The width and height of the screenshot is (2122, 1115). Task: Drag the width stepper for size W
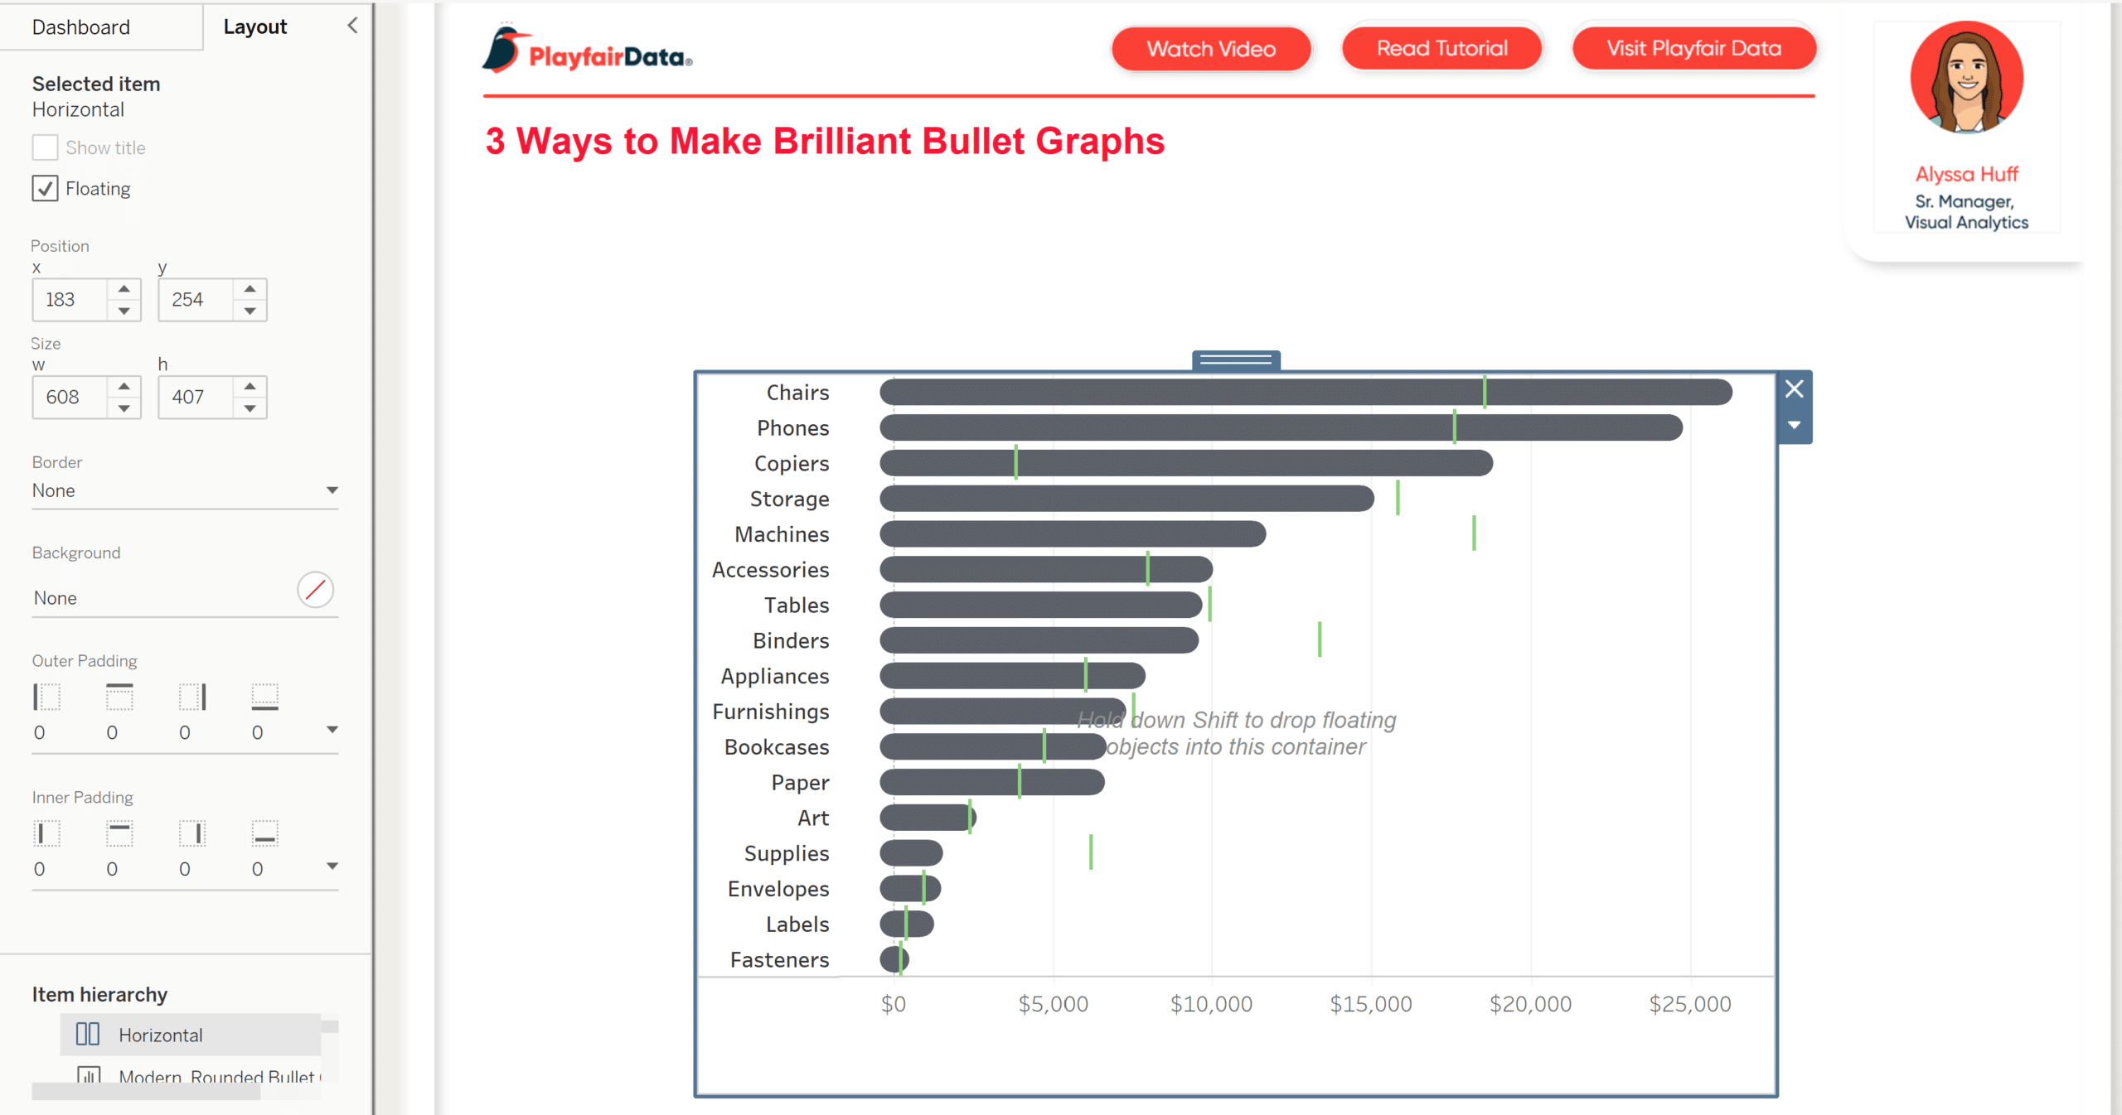(x=122, y=397)
